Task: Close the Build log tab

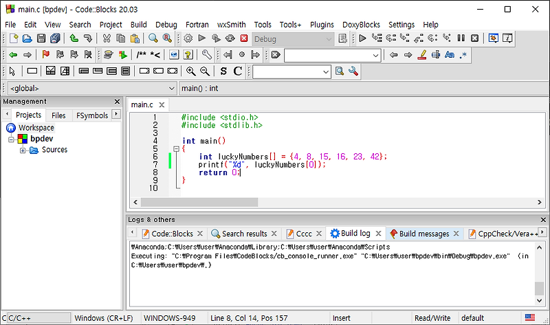Action: (379, 234)
